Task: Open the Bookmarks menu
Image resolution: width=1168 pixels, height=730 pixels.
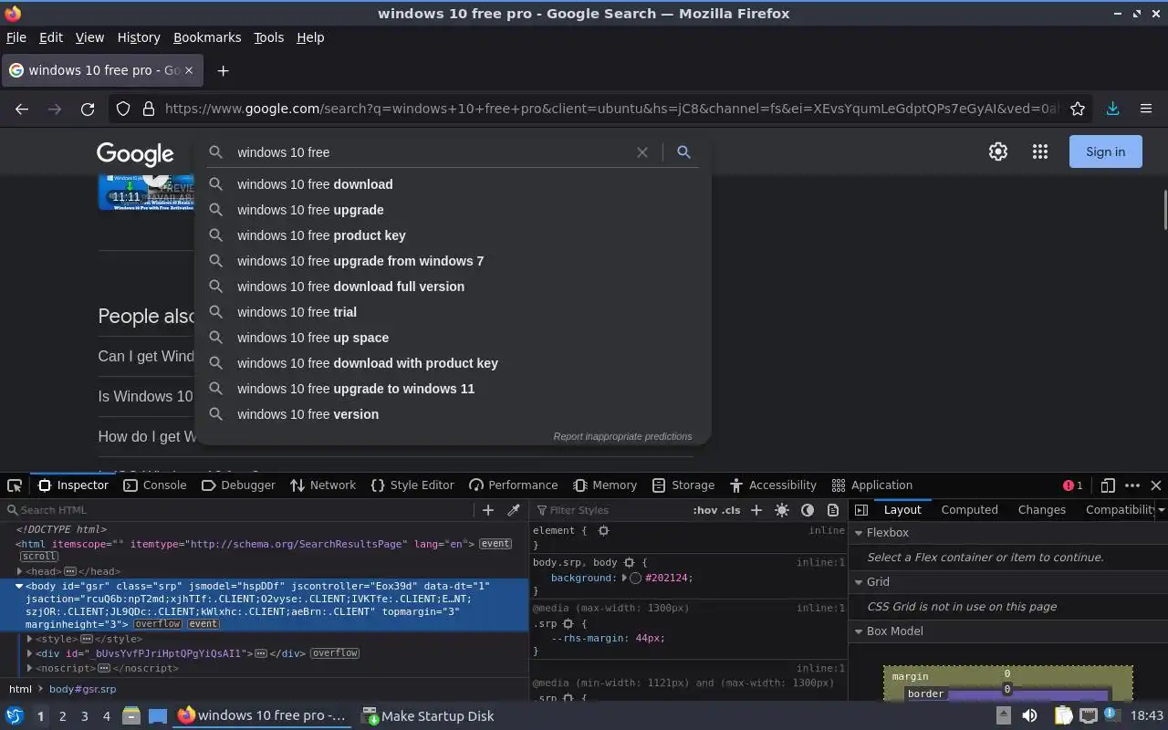Action: tap(207, 37)
